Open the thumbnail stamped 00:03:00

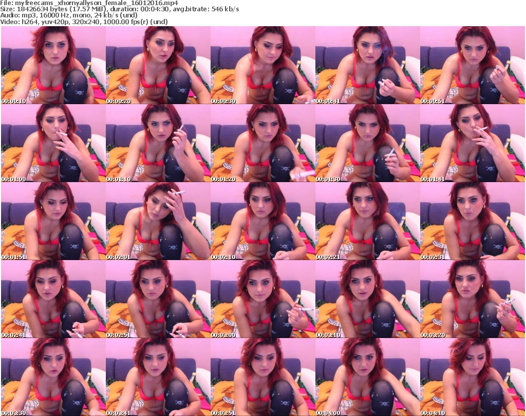point(262,299)
